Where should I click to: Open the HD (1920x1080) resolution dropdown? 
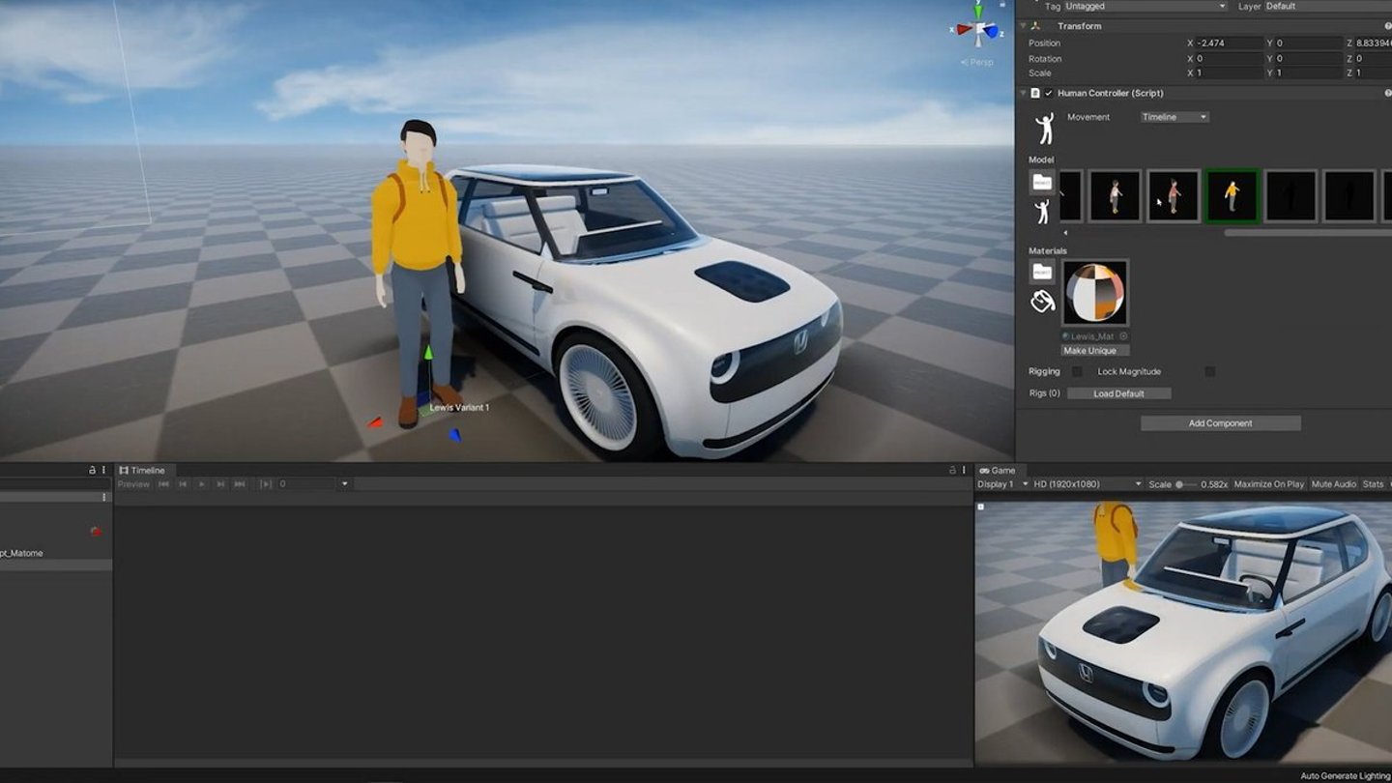(x=1087, y=483)
